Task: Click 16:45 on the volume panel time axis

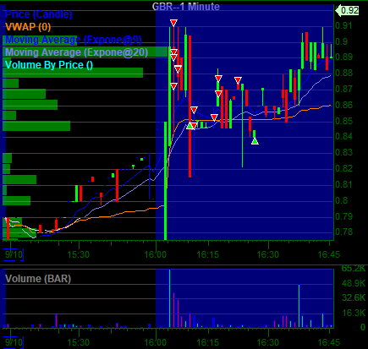Action: click(329, 342)
